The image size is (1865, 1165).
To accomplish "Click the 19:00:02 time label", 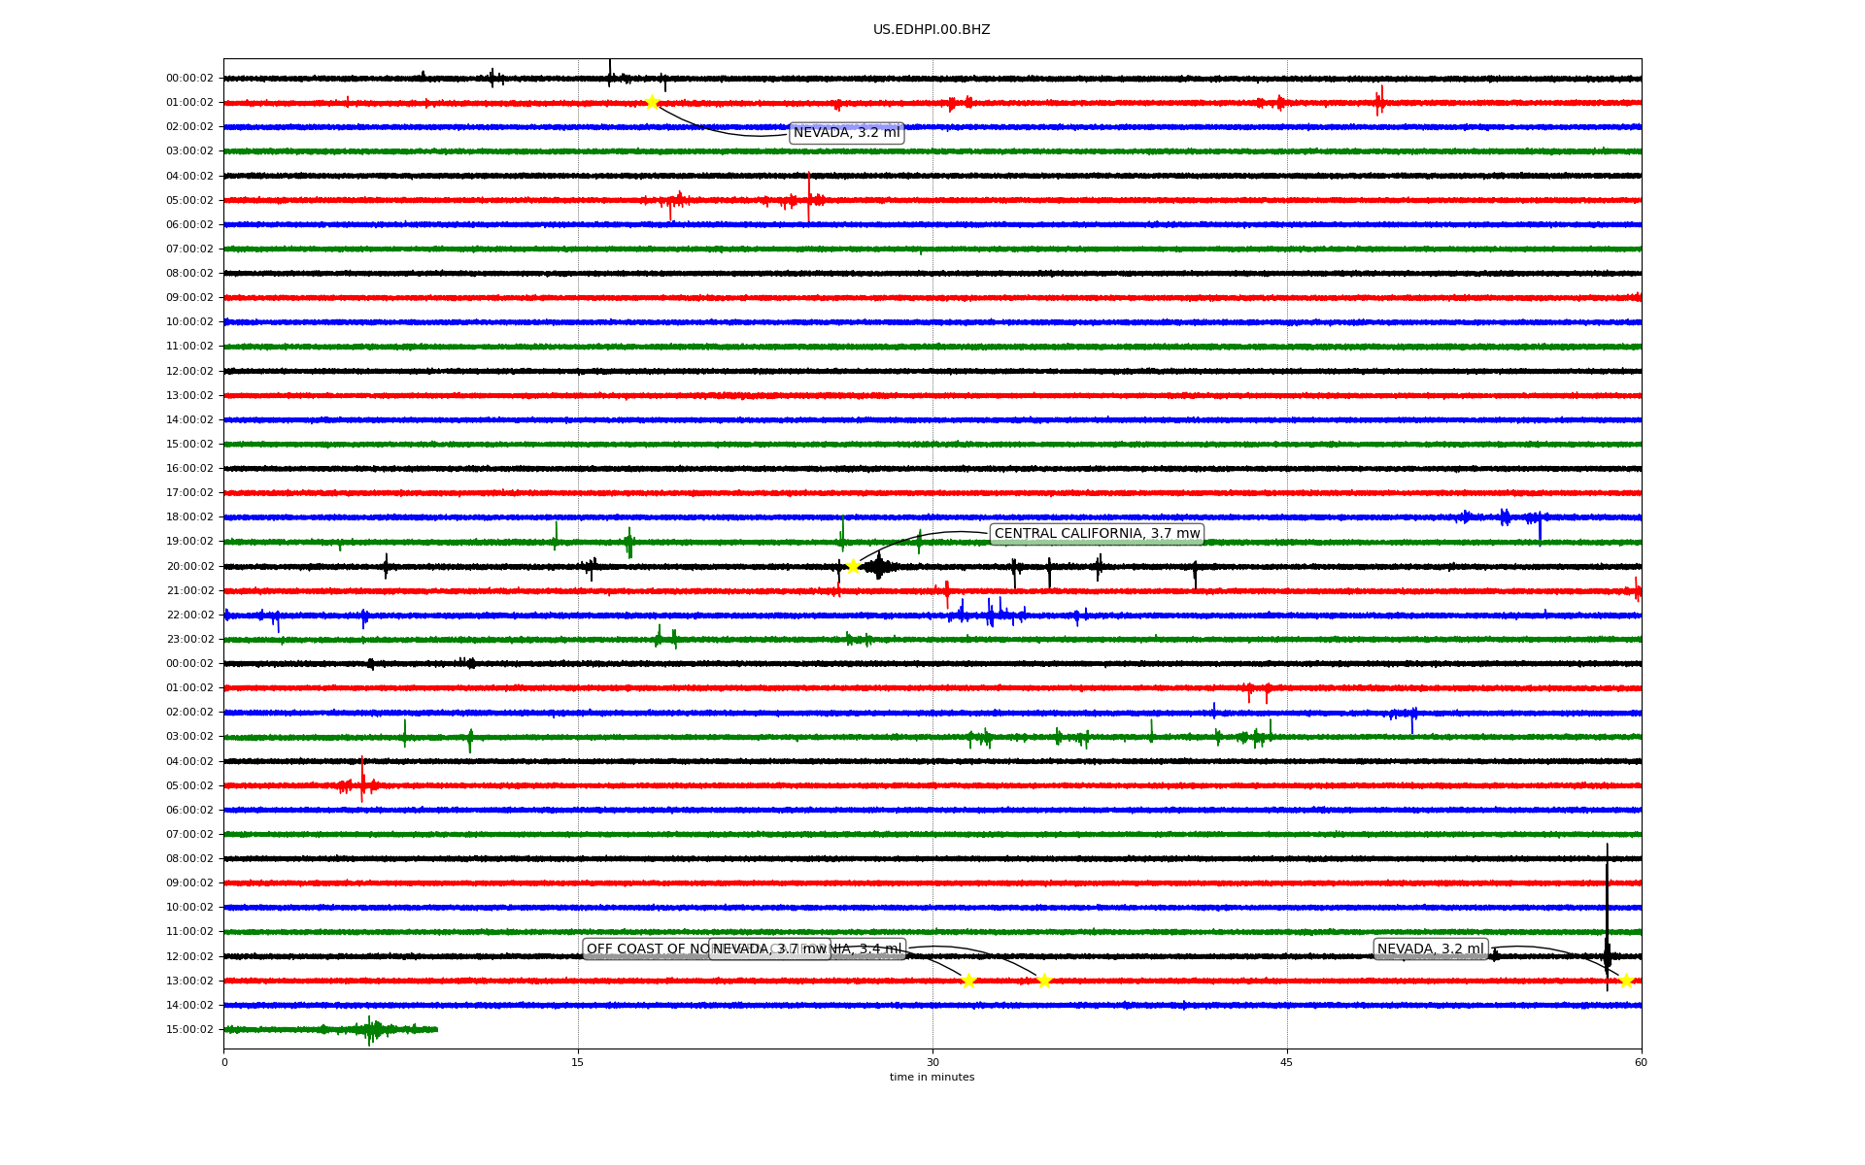I will coord(189,542).
